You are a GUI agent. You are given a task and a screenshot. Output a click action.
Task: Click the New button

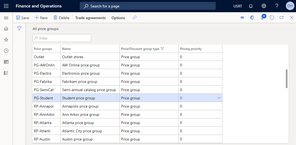[41, 18]
